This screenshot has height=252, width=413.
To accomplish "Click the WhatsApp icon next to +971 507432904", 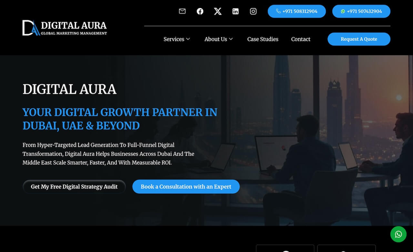I will pos(342,11).
